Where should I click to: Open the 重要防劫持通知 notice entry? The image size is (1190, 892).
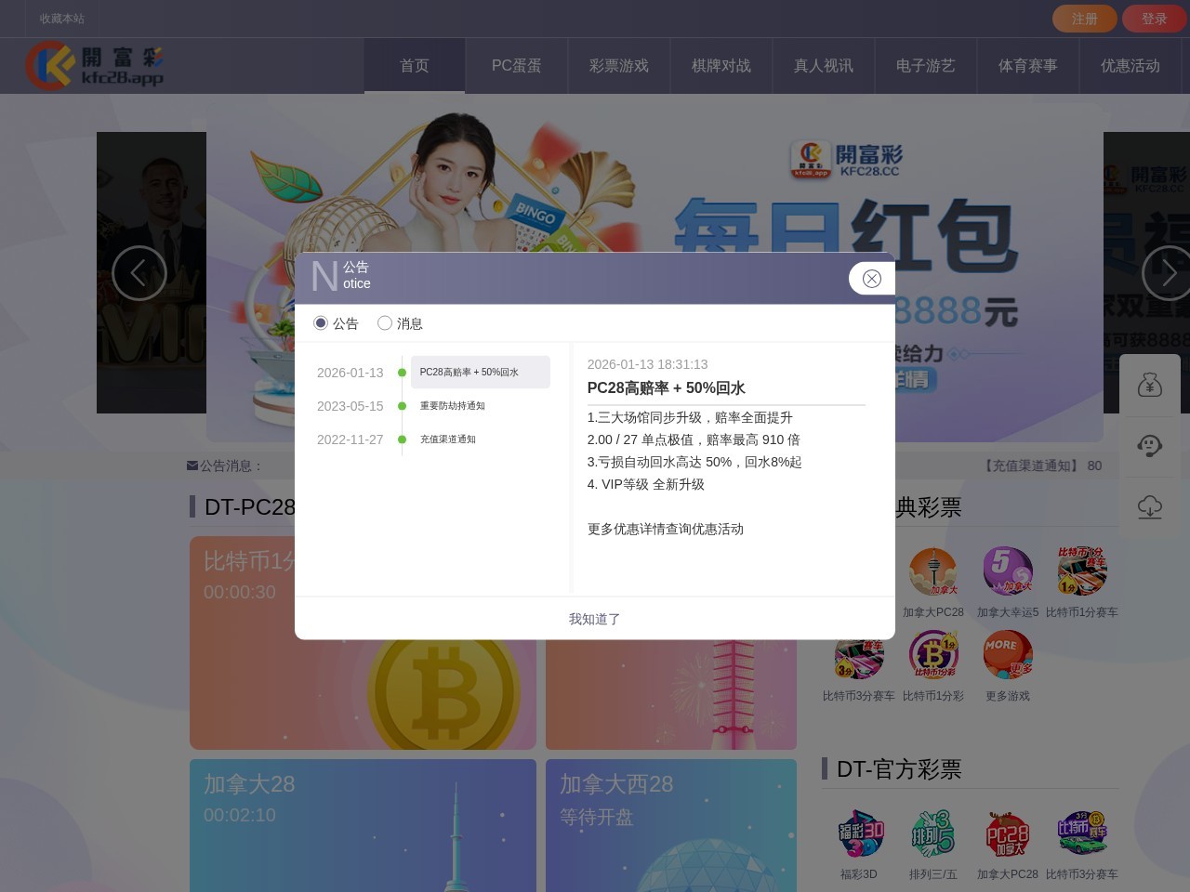pos(452,406)
